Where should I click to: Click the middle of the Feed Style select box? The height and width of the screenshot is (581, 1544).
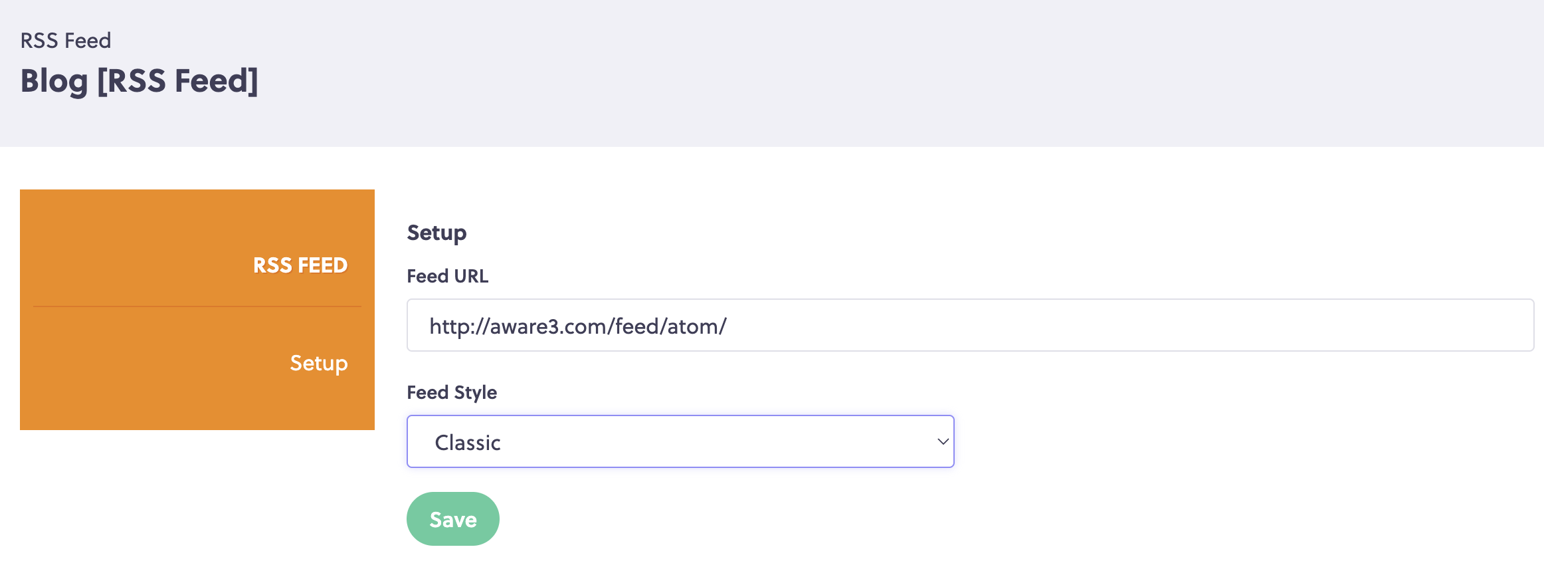(x=680, y=441)
